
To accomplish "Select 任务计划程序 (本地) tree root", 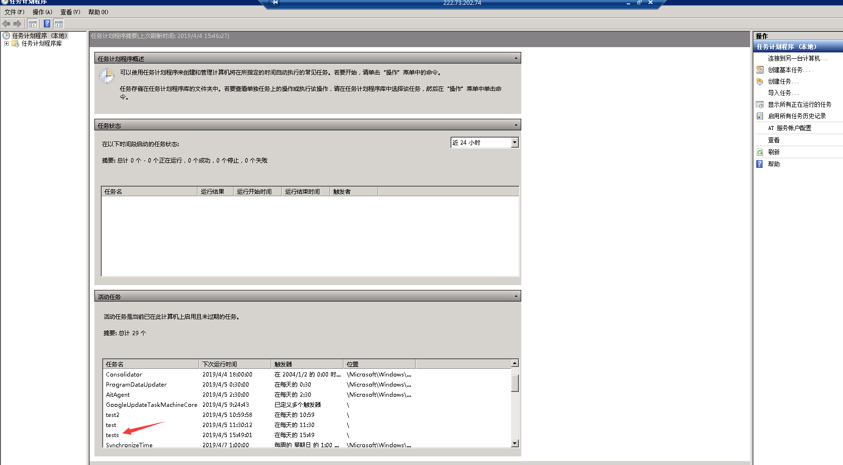I will pyautogui.click(x=40, y=36).
